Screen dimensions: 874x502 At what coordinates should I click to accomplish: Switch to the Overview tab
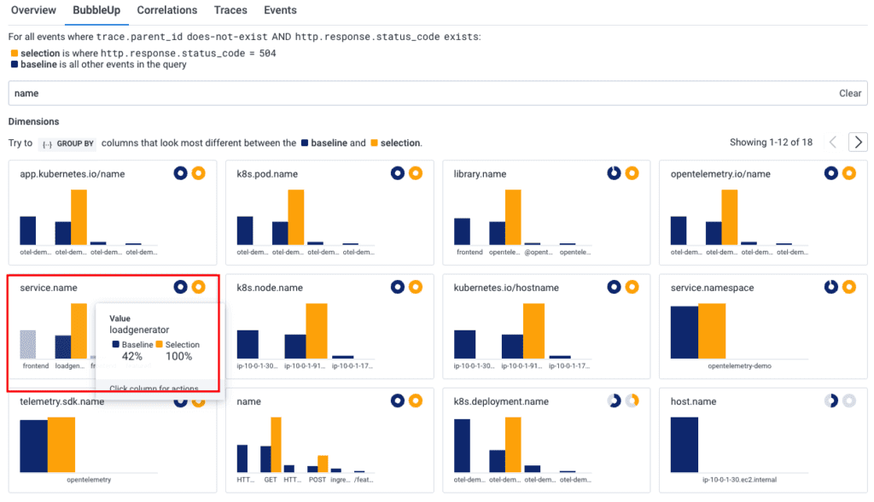pos(33,10)
